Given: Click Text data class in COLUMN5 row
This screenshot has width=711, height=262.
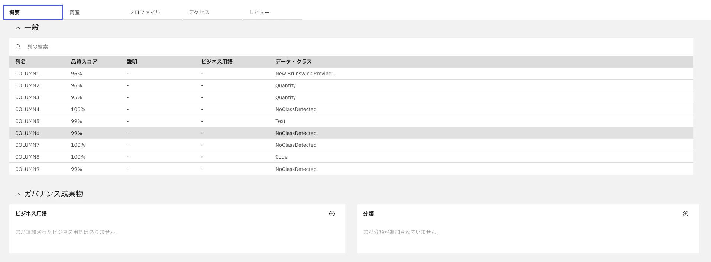Looking at the screenshot, I should tap(280, 121).
